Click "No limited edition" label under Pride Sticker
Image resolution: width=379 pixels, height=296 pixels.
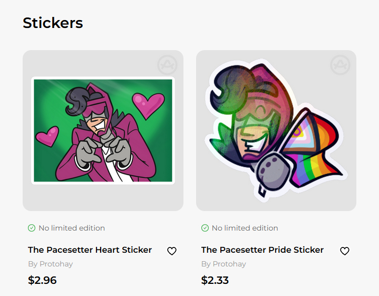pos(245,228)
